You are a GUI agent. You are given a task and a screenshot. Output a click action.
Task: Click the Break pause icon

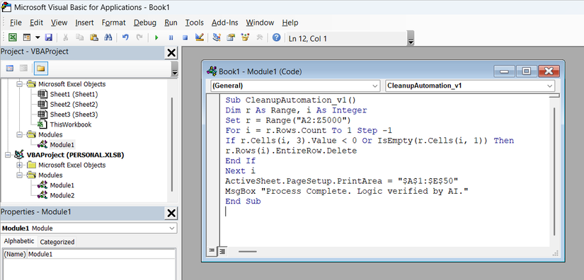click(x=171, y=37)
